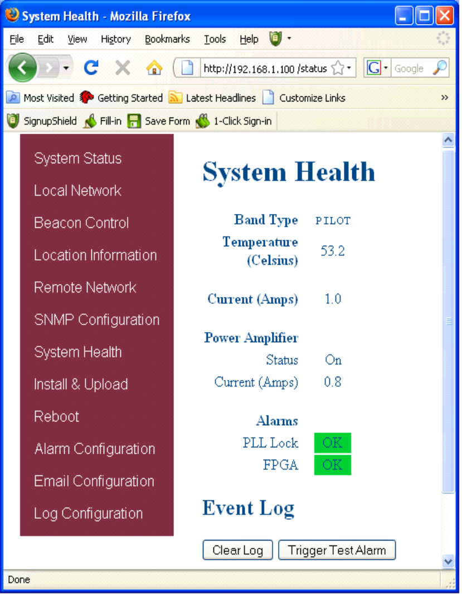Open the Bookmarks menu
The width and height of the screenshot is (462, 594).
click(x=167, y=39)
